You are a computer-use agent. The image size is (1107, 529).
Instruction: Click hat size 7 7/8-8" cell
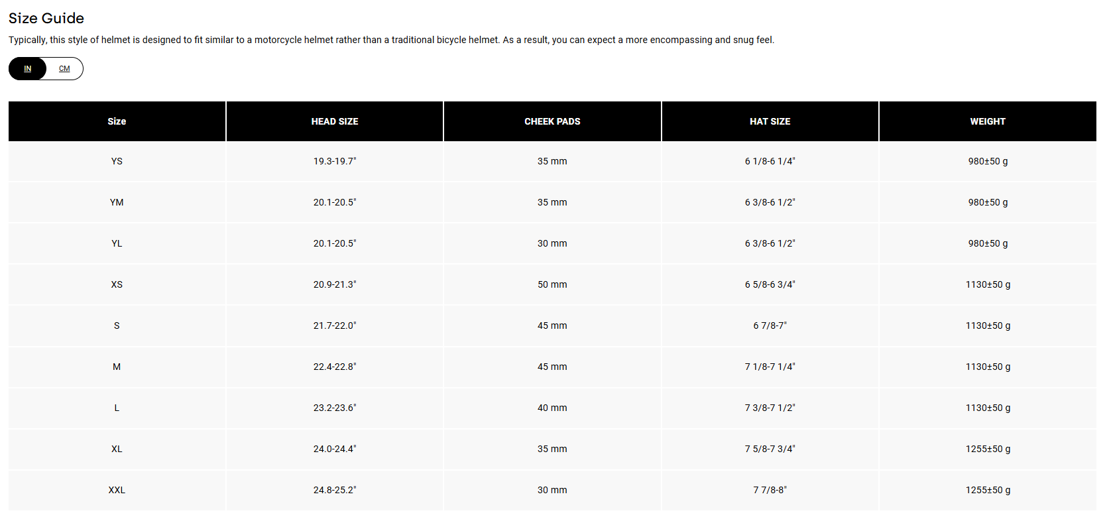(770, 490)
